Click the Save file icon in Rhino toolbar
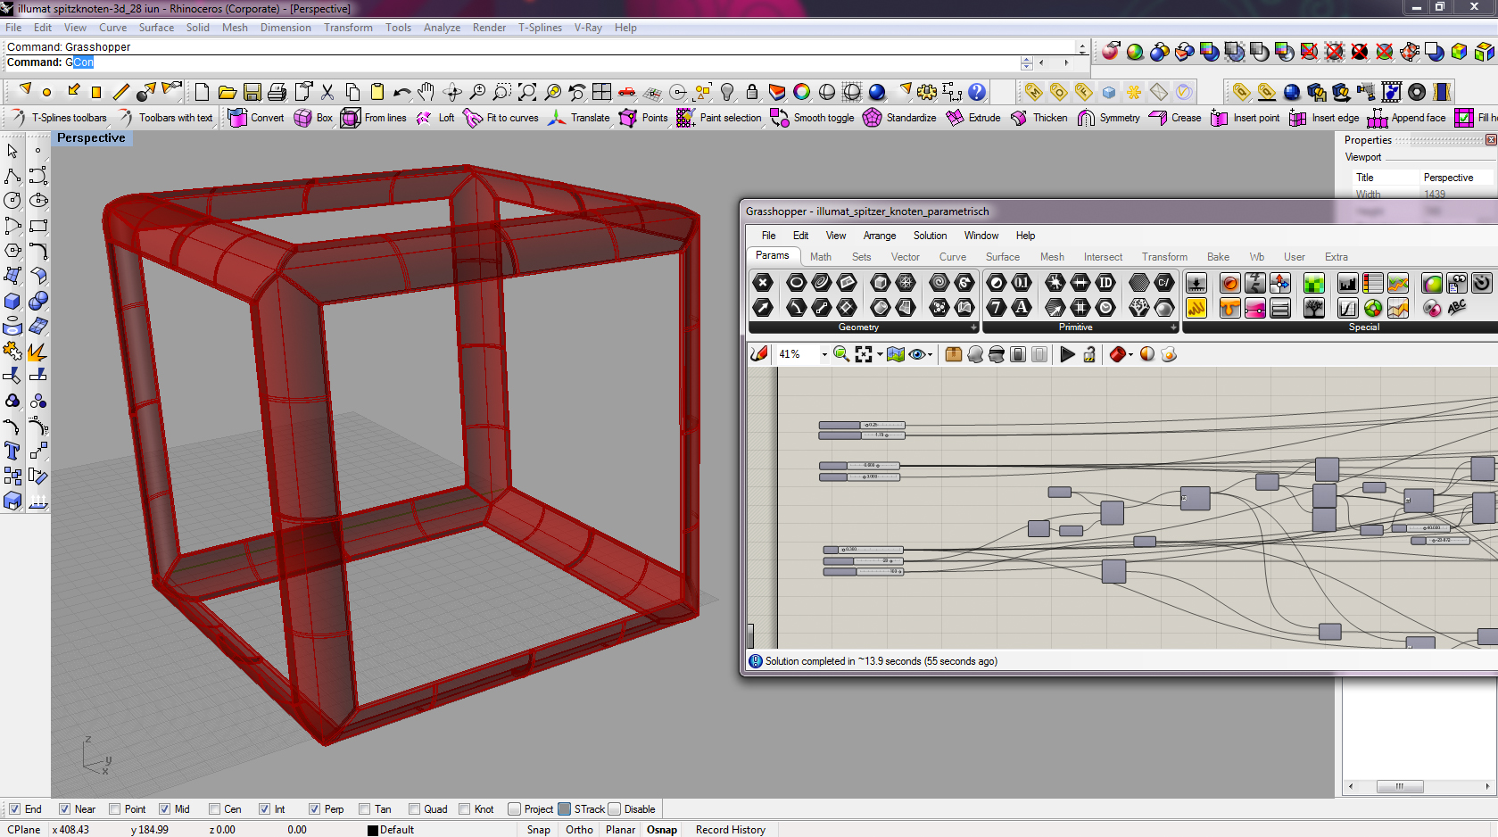The width and height of the screenshot is (1498, 837). point(252,92)
